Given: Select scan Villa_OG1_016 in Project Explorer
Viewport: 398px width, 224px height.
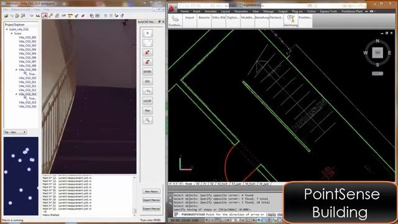Looking at the screenshot, I should [x=27, y=106].
